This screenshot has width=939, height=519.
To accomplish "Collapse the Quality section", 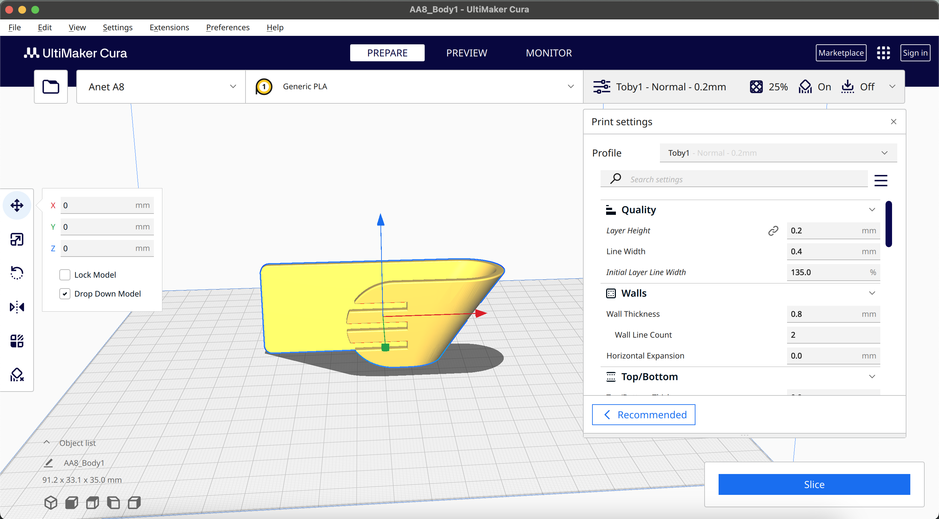I will click(872, 210).
